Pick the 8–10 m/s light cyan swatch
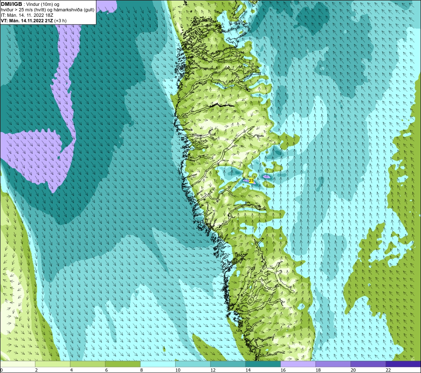This screenshot has height=373, width=421. click(158, 364)
